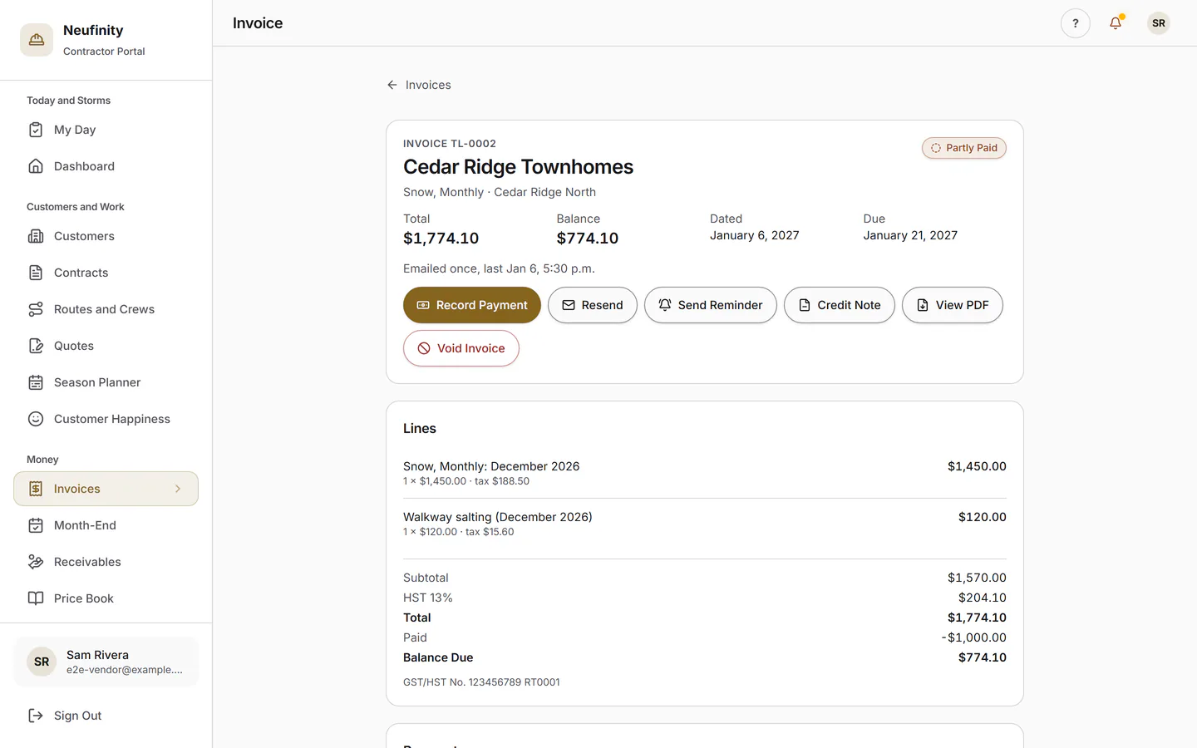Open the help question mark icon
This screenshot has height=748, width=1197.
tap(1076, 23)
